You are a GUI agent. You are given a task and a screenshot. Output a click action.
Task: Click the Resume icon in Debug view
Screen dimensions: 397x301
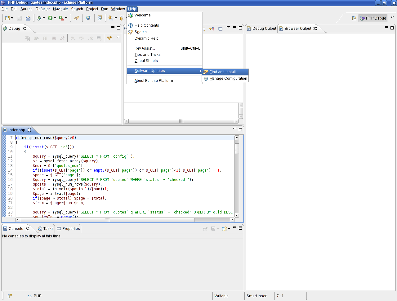coord(36,38)
